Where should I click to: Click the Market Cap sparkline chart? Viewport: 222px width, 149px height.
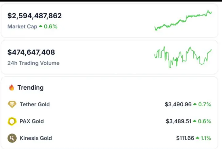[183, 20]
